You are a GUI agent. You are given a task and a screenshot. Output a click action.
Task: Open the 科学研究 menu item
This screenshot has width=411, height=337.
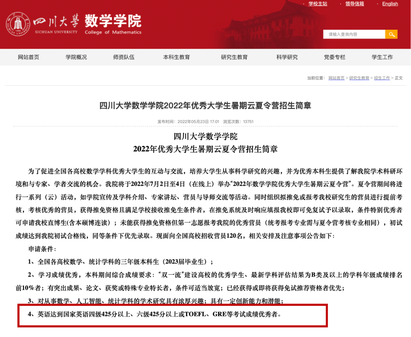click(x=287, y=57)
